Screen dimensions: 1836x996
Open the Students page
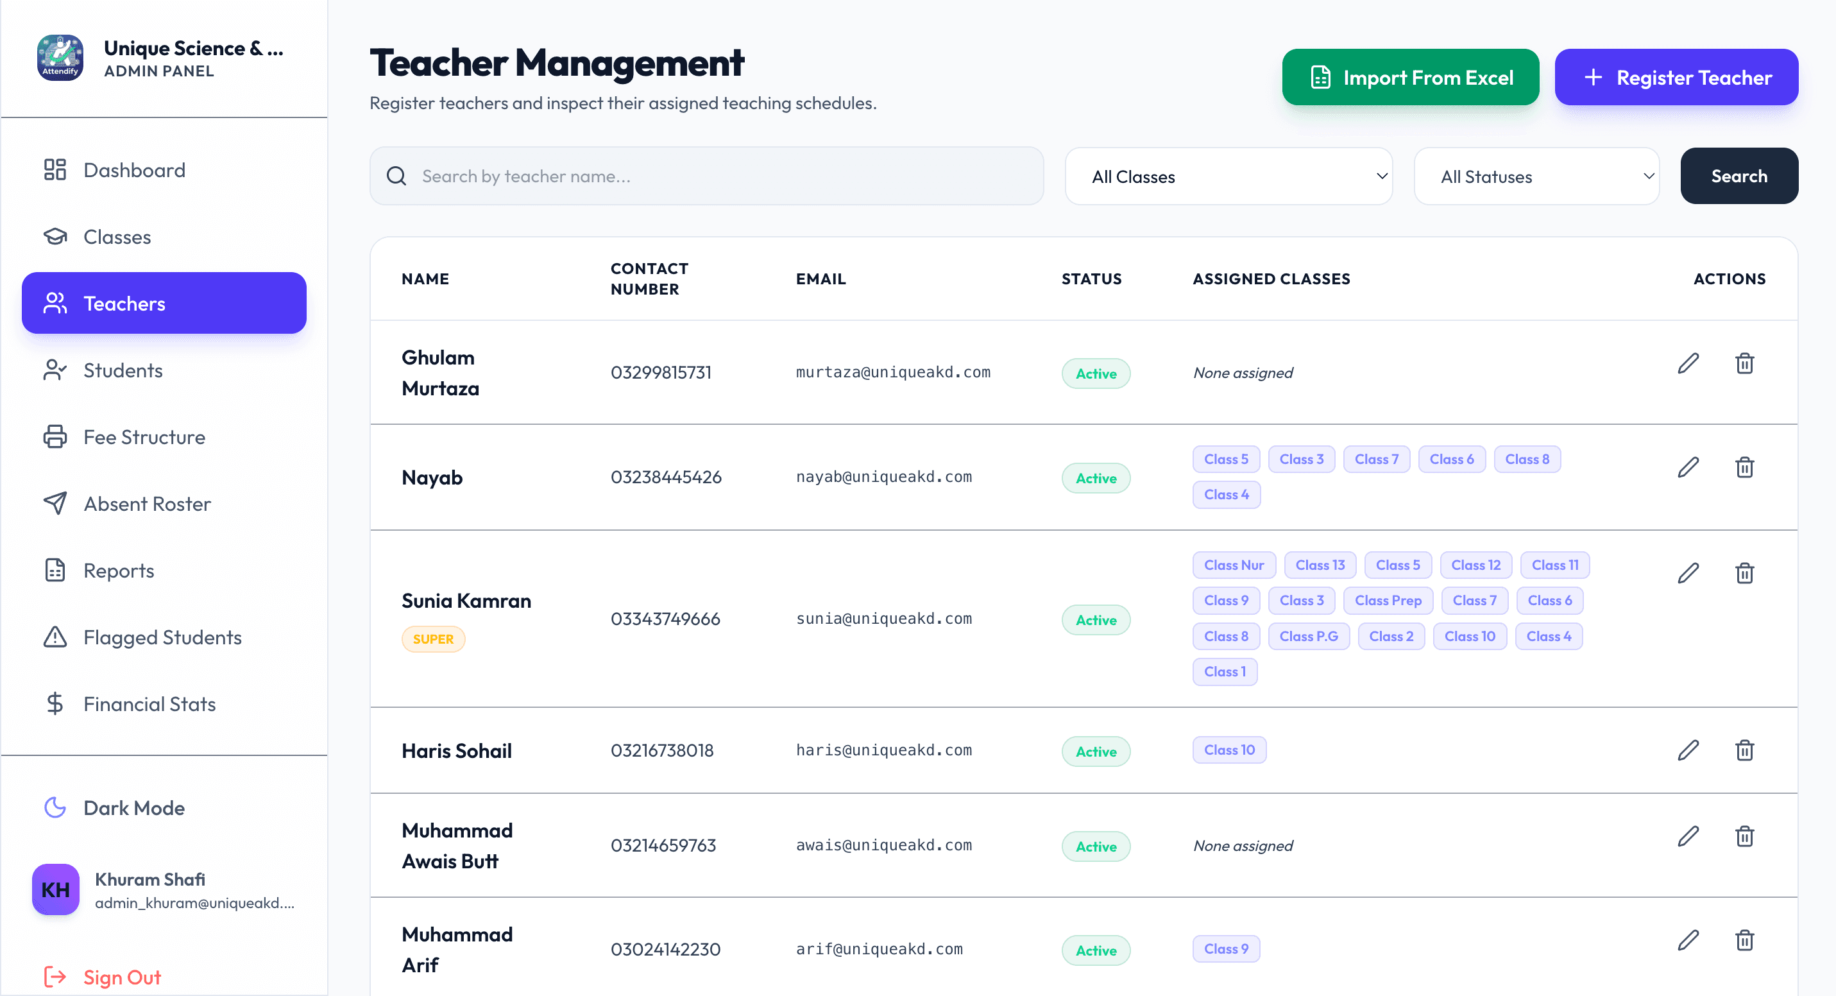(x=164, y=370)
